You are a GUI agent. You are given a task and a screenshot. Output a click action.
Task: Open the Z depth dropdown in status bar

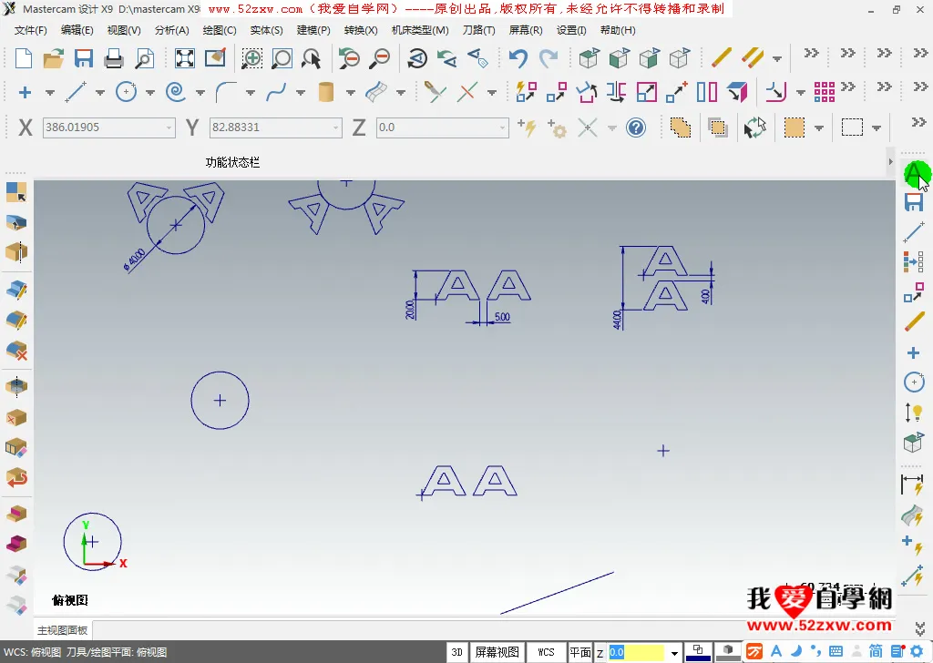point(674,653)
